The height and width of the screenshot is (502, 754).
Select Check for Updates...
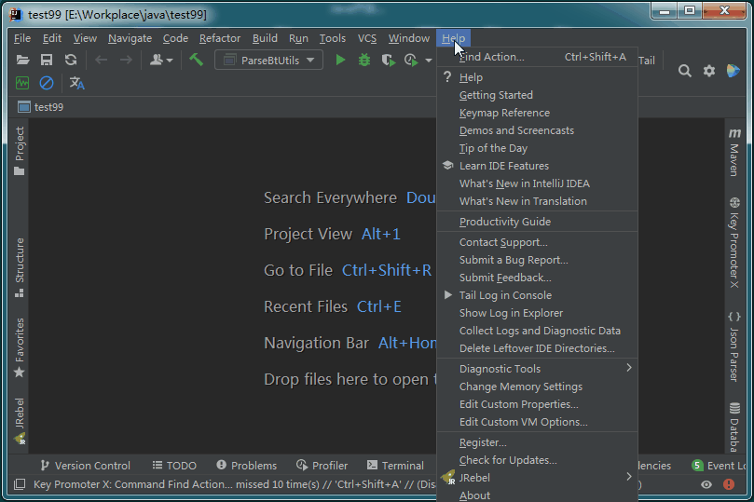coord(537,460)
